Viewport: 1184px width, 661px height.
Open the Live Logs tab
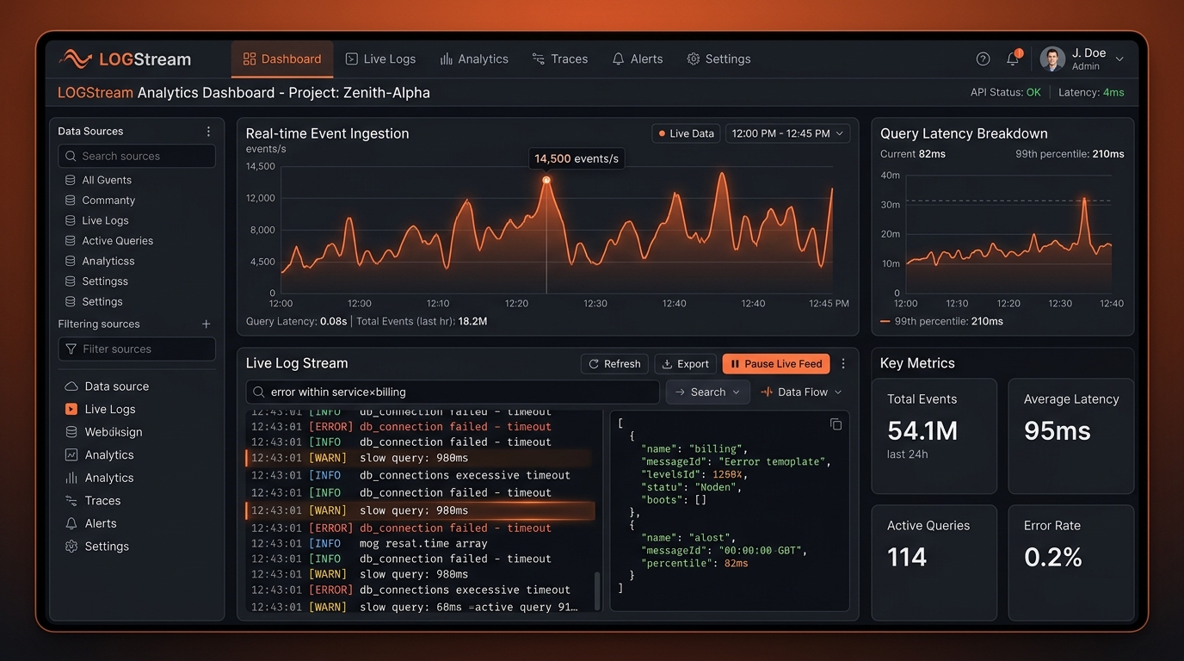380,59
